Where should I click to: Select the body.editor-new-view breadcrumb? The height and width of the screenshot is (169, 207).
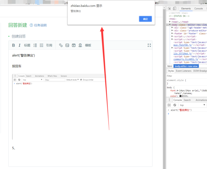(186, 66)
